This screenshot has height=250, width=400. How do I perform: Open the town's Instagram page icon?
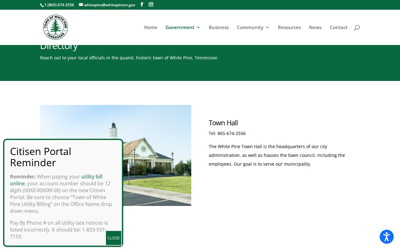tap(151, 4)
